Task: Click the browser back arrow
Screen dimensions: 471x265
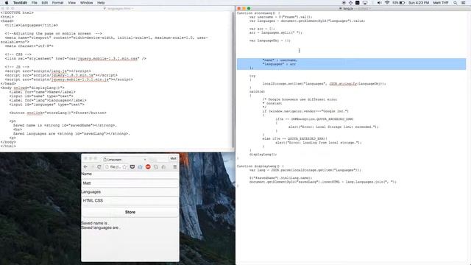Action: click(x=85, y=167)
